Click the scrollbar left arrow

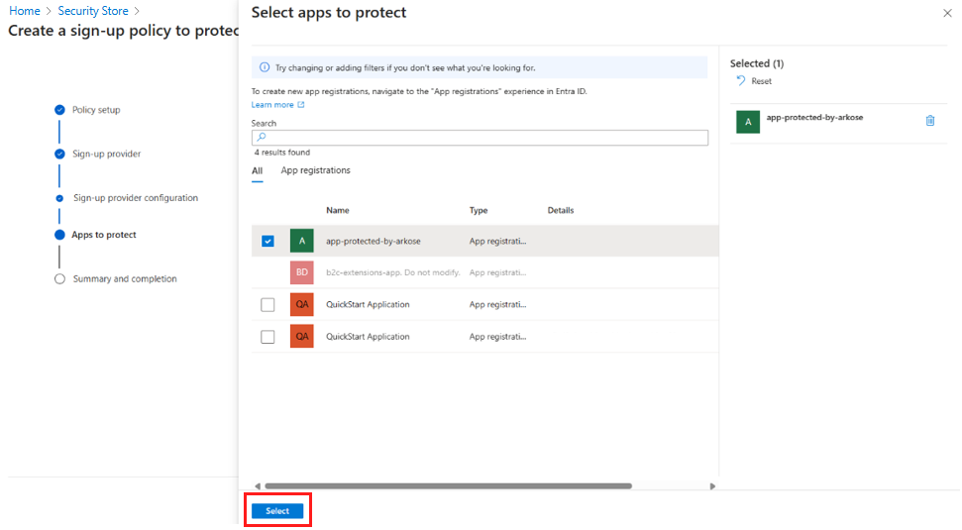[258, 486]
